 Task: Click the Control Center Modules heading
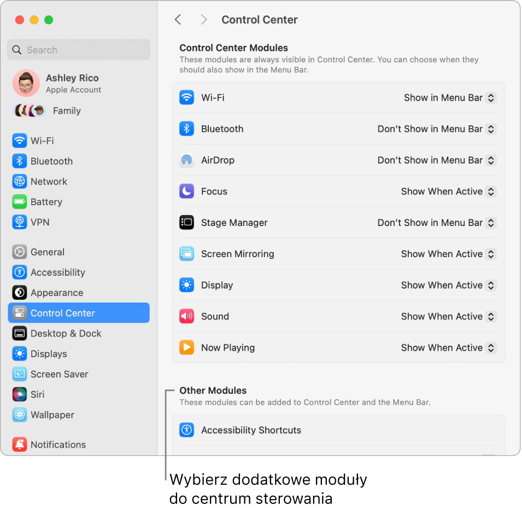[x=234, y=48]
